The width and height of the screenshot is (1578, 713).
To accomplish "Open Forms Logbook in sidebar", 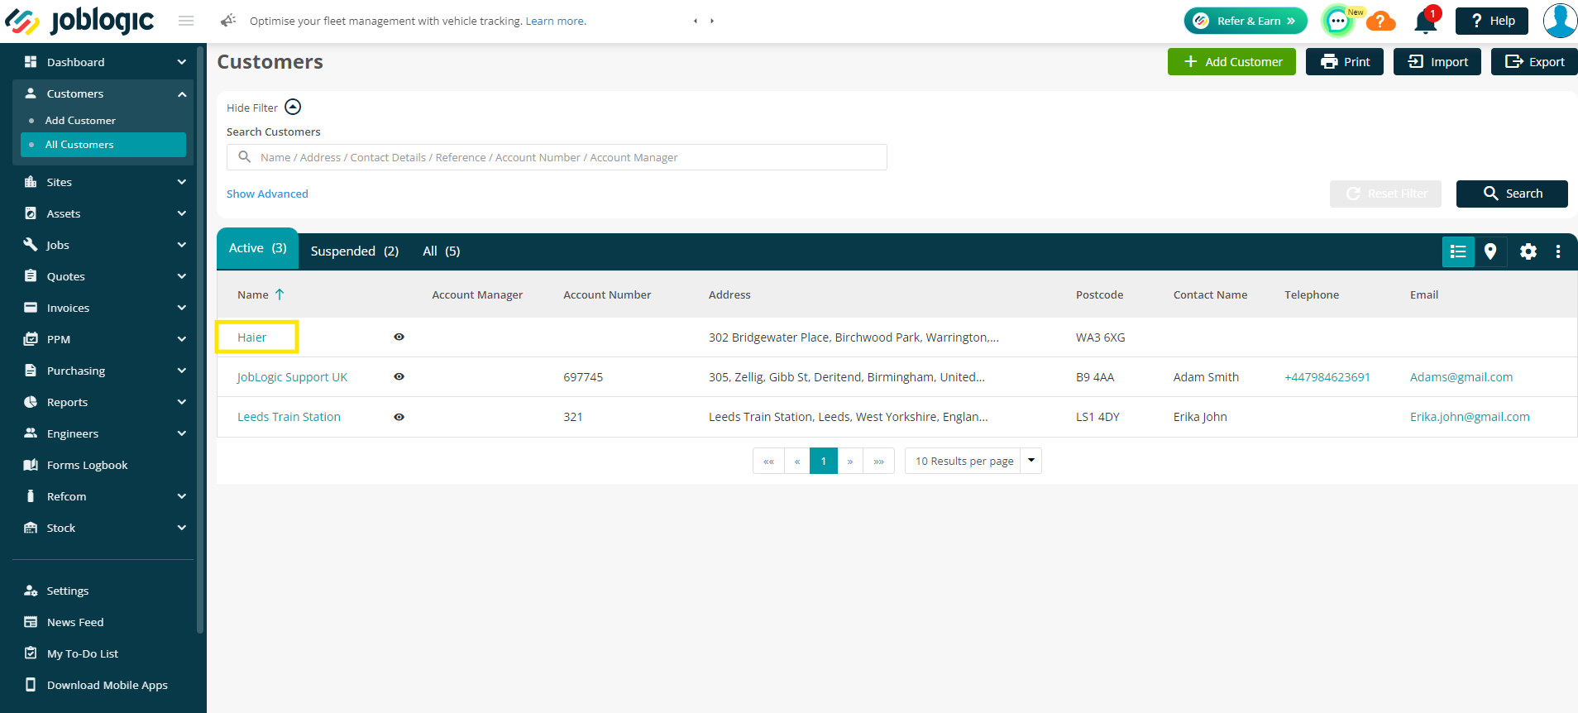I will tap(87, 465).
